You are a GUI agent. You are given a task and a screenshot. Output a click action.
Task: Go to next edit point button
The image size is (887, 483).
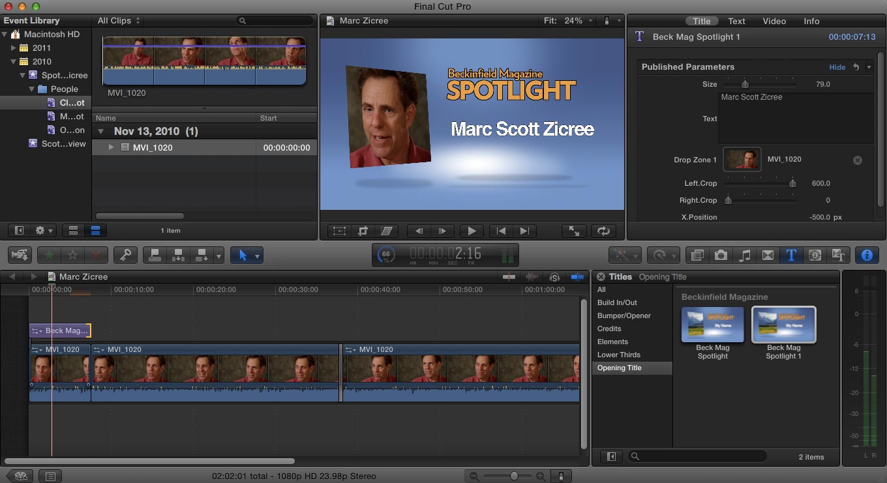coord(524,231)
